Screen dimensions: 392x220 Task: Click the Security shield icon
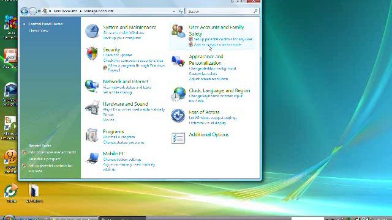click(x=92, y=53)
